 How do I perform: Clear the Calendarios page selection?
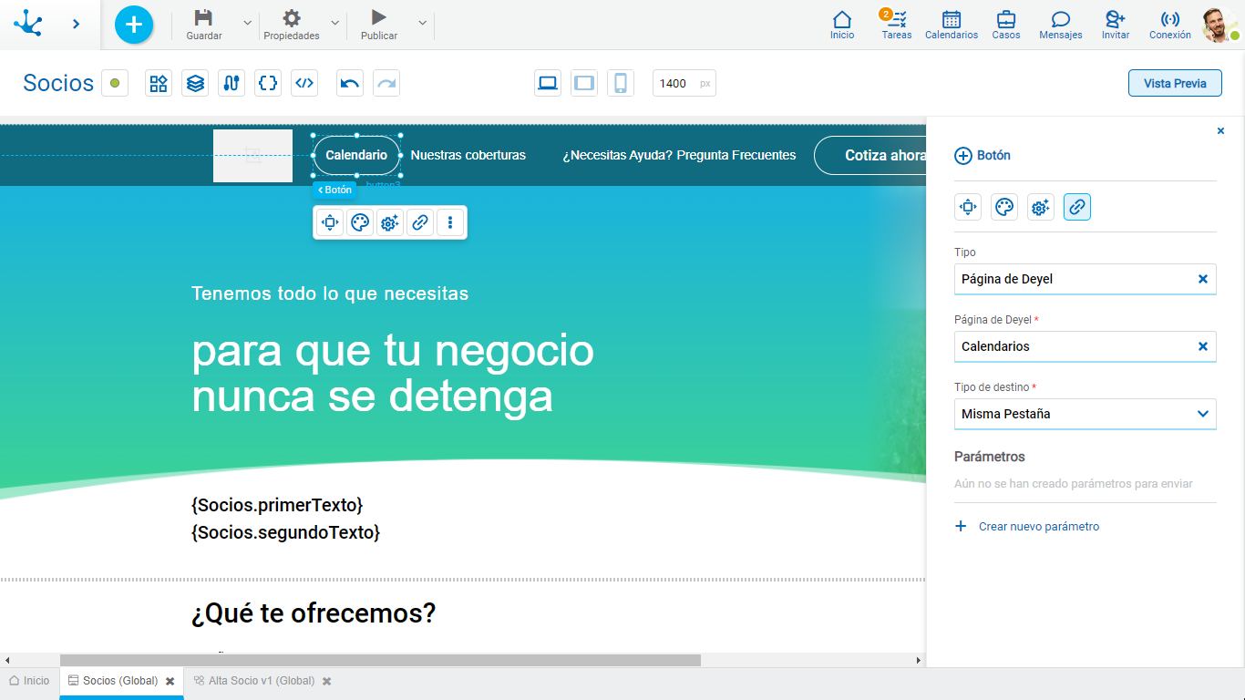pyautogui.click(x=1203, y=346)
